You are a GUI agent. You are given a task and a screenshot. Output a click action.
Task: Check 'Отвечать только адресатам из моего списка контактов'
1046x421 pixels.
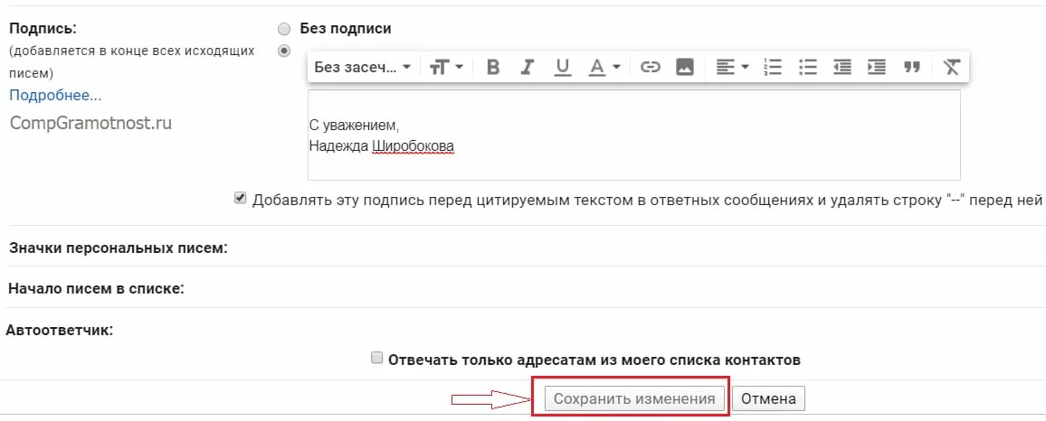tap(377, 359)
